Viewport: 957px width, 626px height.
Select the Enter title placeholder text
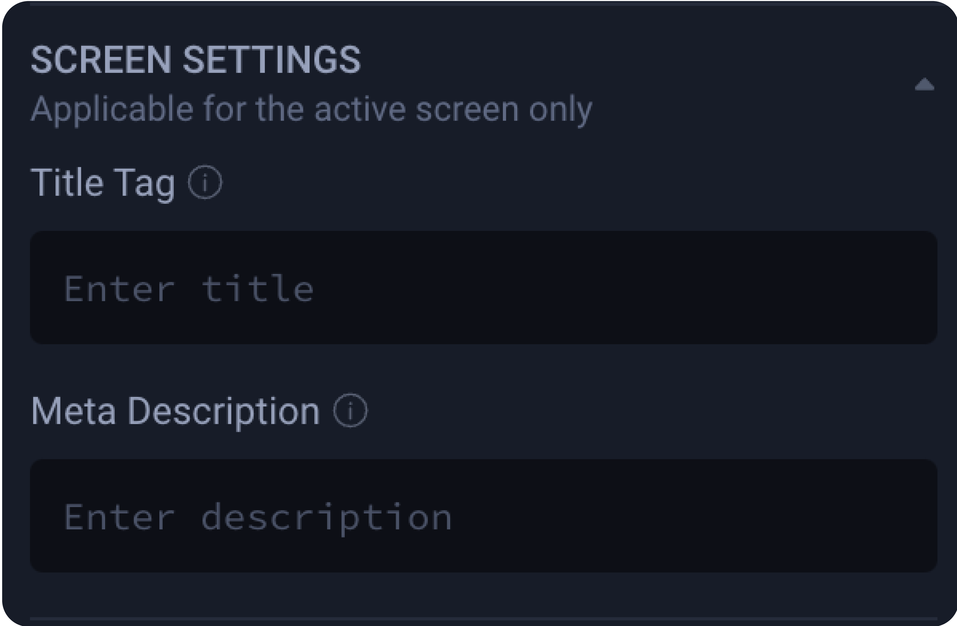coord(189,287)
